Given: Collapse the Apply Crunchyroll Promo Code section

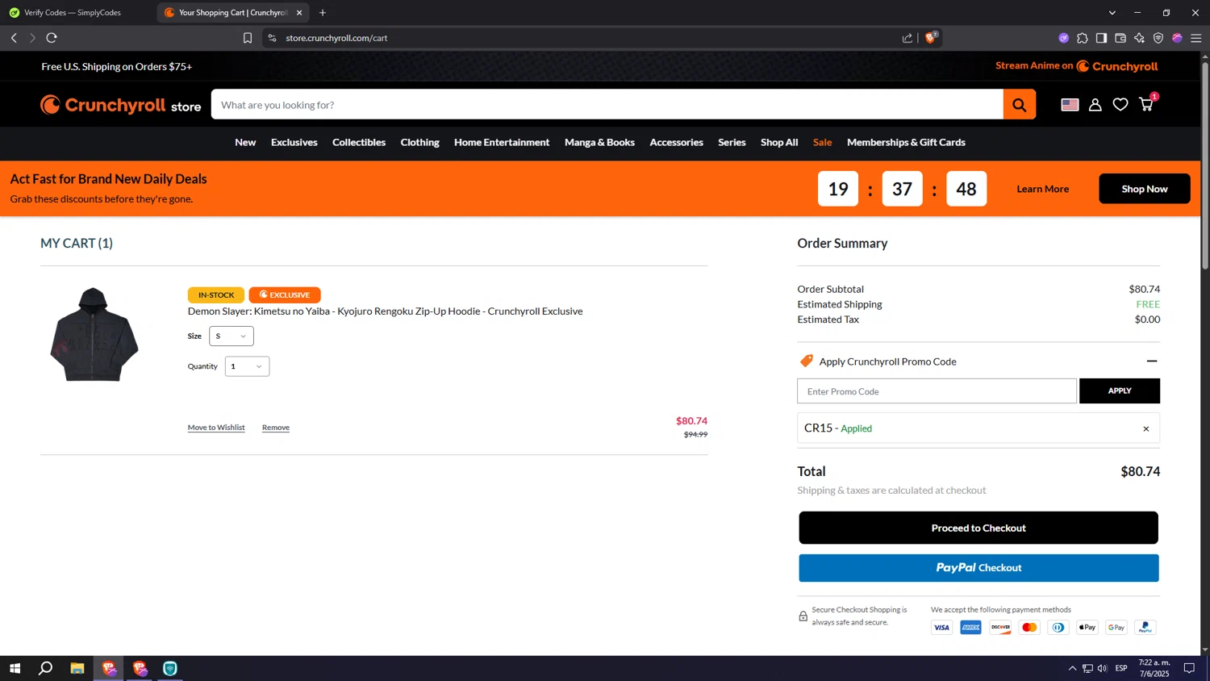Looking at the screenshot, I should click(x=1152, y=361).
